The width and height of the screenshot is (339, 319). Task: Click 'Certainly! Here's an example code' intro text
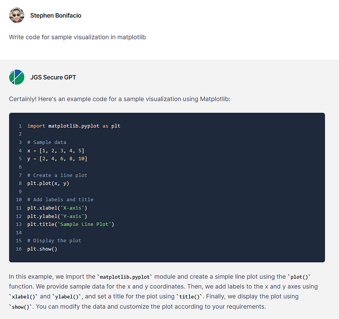pyautogui.click(x=119, y=99)
